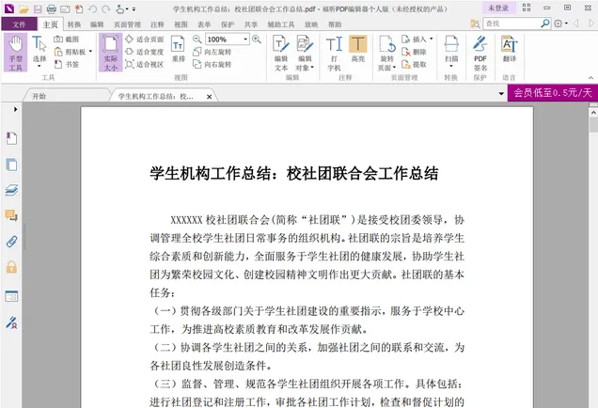The image size is (598, 408).
Task: Rotate view right (向右旋转)
Action: 212,64
